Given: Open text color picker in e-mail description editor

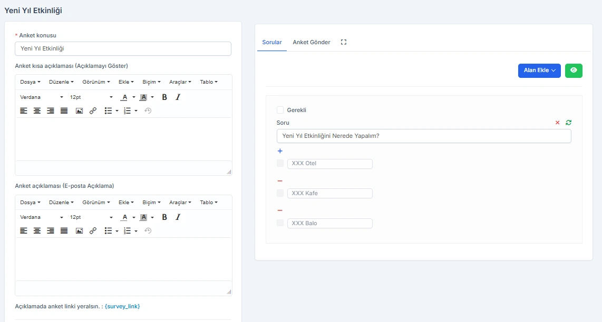Looking at the screenshot, I should coord(124,217).
